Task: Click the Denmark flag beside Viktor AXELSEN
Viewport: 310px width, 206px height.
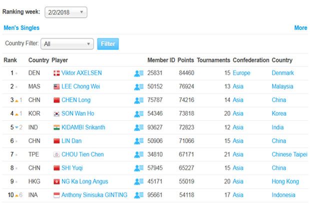Action: [x=56, y=73]
